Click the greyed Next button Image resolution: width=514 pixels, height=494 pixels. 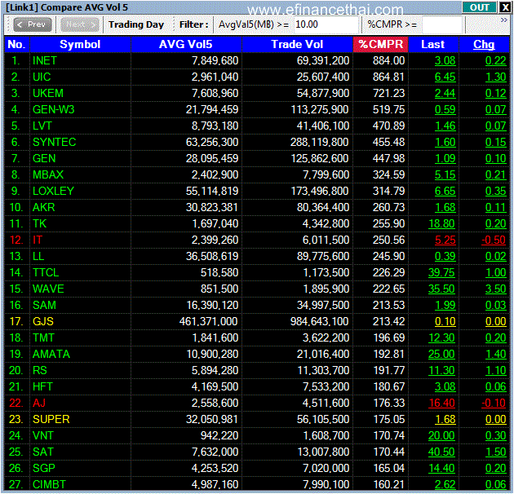(80, 24)
